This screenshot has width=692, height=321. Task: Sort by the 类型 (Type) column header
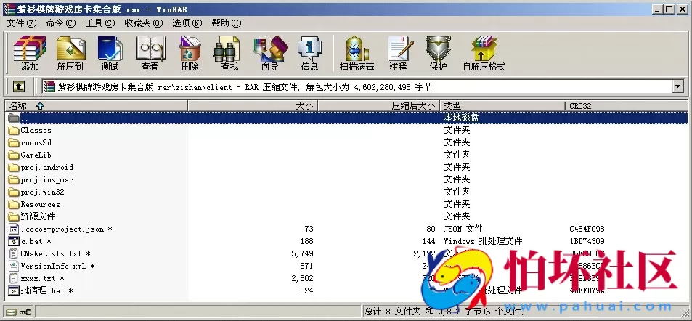pyautogui.click(x=502, y=106)
